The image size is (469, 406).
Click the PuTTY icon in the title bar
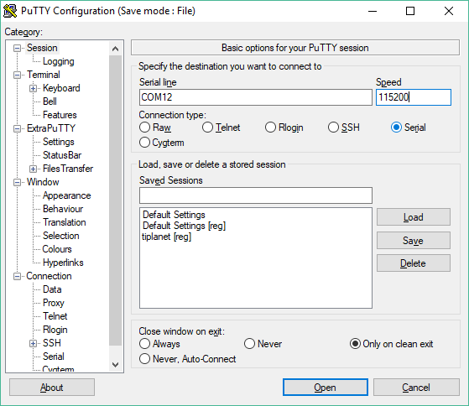tap(10, 11)
